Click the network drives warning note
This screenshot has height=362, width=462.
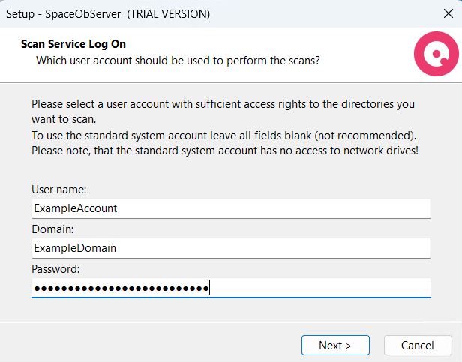pyautogui.click(x=223, y=151)
